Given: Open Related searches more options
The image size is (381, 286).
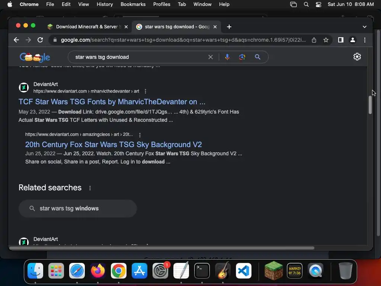Looking at the screenshot, I should point(90,188).
